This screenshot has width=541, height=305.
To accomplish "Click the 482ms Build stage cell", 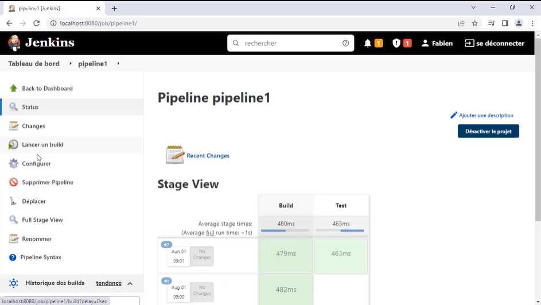I will 286,290.
